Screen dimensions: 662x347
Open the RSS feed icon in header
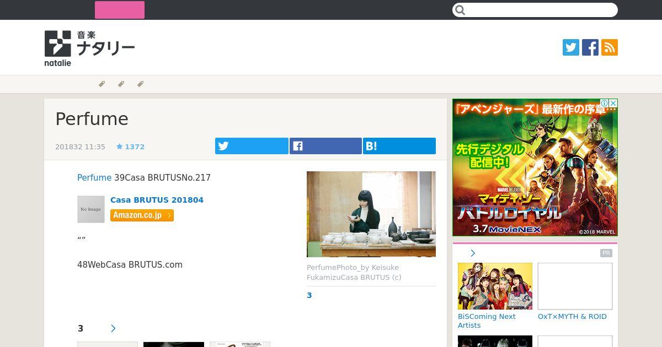tap(610, 47)
